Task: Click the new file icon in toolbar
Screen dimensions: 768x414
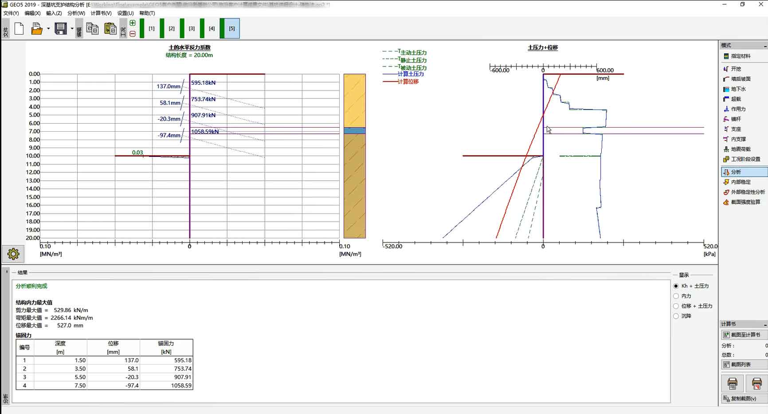Action: coord(19,29)
